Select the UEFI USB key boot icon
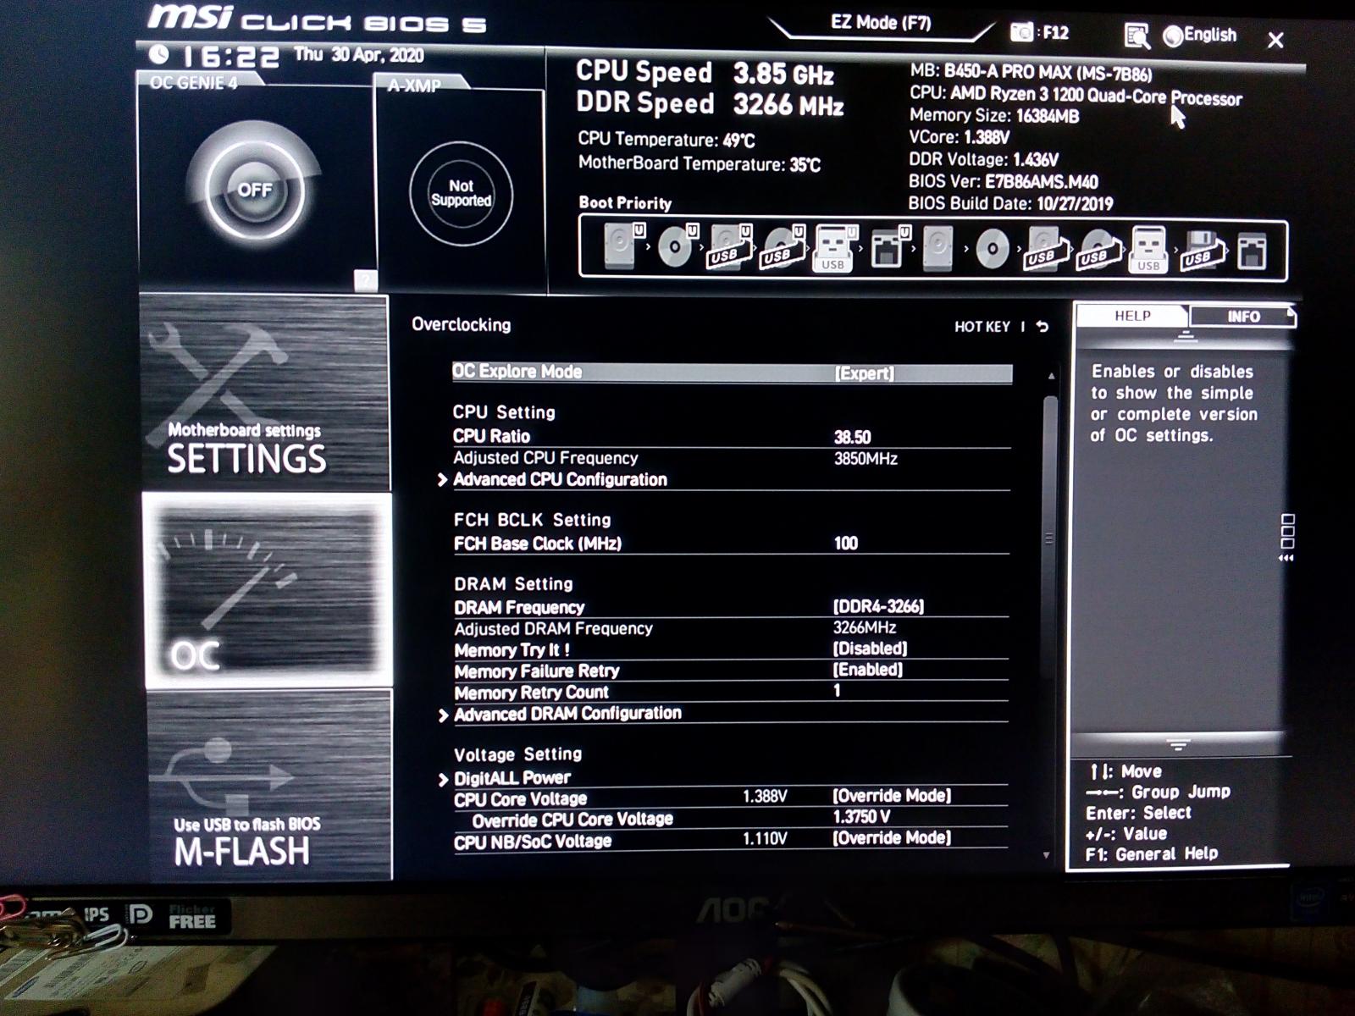Screen dimensions: 1355x1016 click(x=834, y=249)
